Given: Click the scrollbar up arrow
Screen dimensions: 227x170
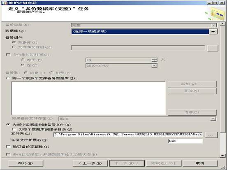Looking at the screenshot, I should point(222,24).
